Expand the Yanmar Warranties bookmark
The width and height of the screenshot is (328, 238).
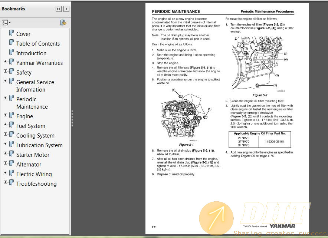click(6, 62)
